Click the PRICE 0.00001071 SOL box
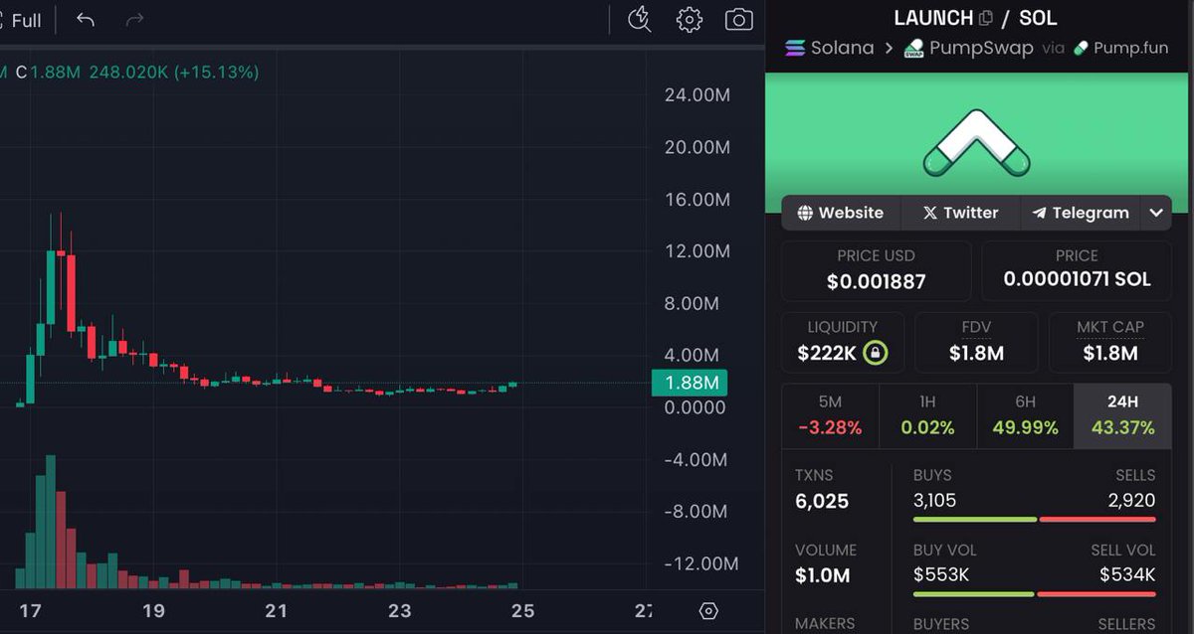 pos(1077,270)
